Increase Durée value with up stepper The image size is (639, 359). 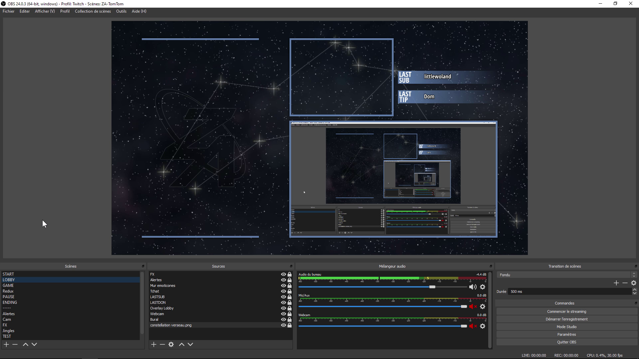click(x=634, y=290)
